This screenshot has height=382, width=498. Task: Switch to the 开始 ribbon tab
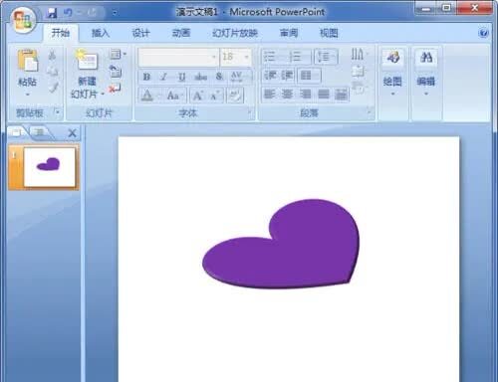coord(61,33)
